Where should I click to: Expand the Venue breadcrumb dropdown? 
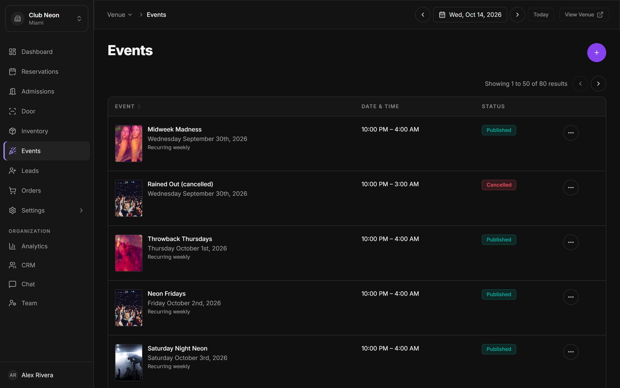click(x=120, y=15)
